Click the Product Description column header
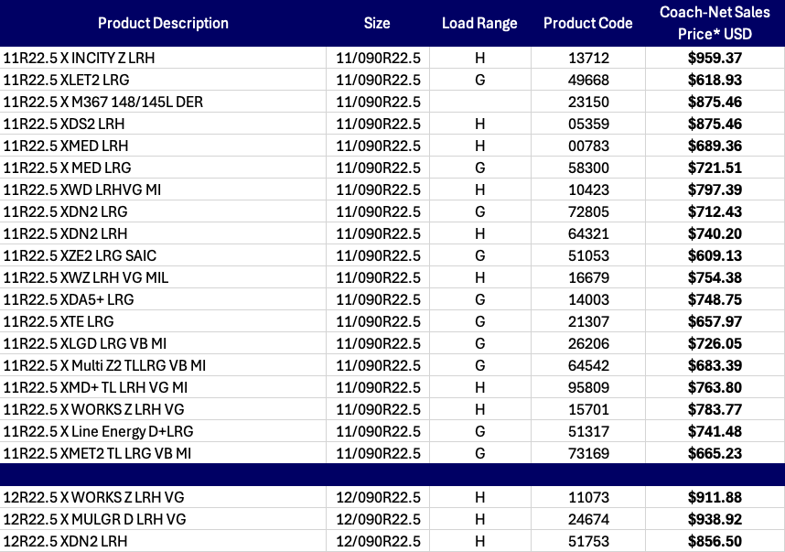785x552 pixels. 163,23
